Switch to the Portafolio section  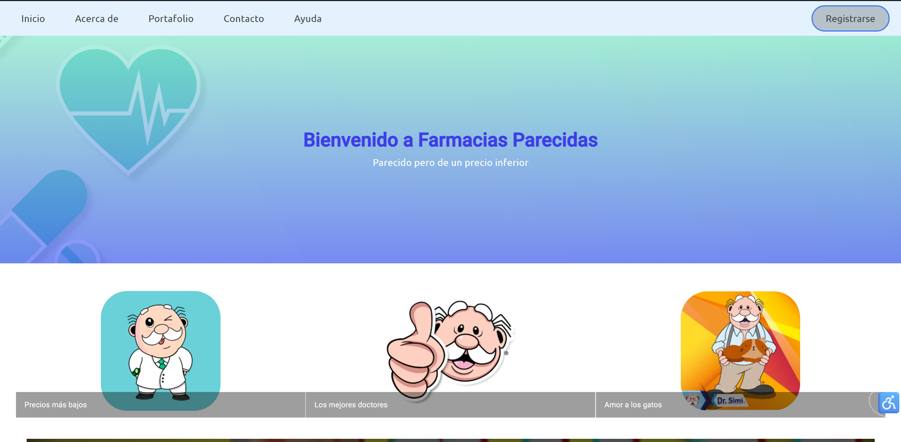(x=171, y=18)
